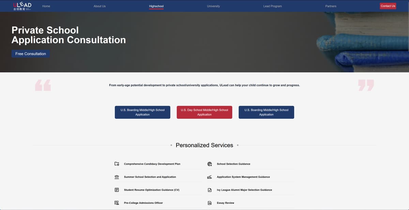This screenshot has width=409, height=210.
Task: Click the magnifier-document icon for Essay Review
Action: pyautogui.click(x=210, y=203)
